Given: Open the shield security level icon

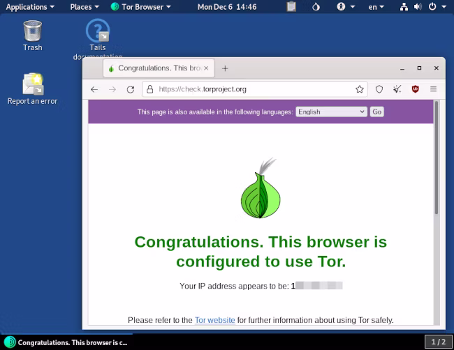Looking at the screenshot, I should pos(379,89).
